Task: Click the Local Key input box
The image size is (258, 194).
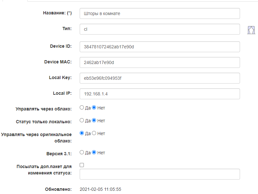Action: point(160,78)
